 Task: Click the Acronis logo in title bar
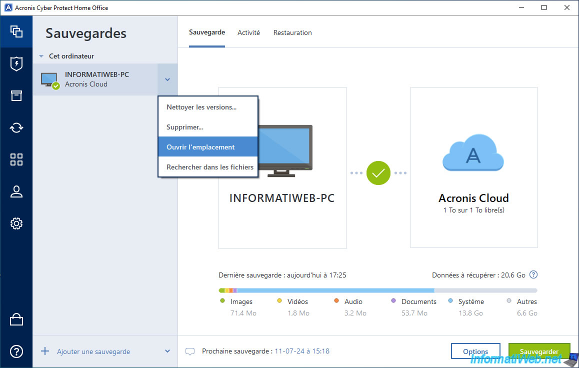click(x=8, y=8)
